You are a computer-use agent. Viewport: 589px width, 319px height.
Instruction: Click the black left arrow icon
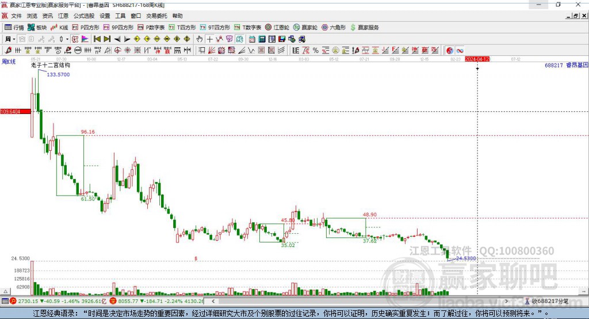pyautogui.click(x=117, y=39)
